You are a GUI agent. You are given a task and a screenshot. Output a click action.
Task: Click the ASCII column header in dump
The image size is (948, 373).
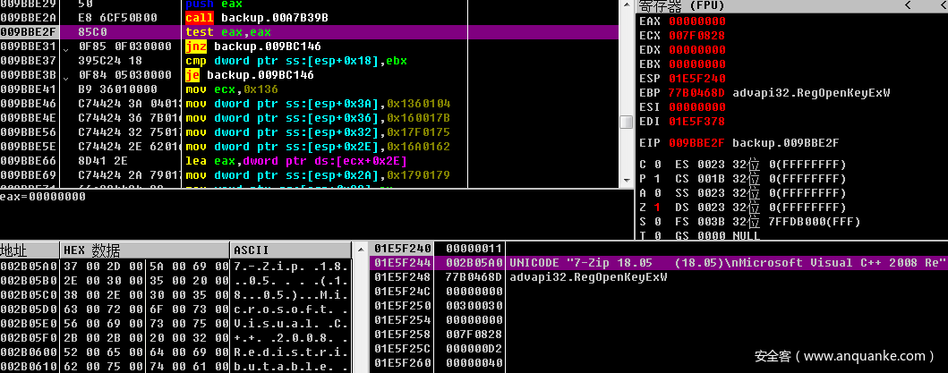tap(291, 250)
